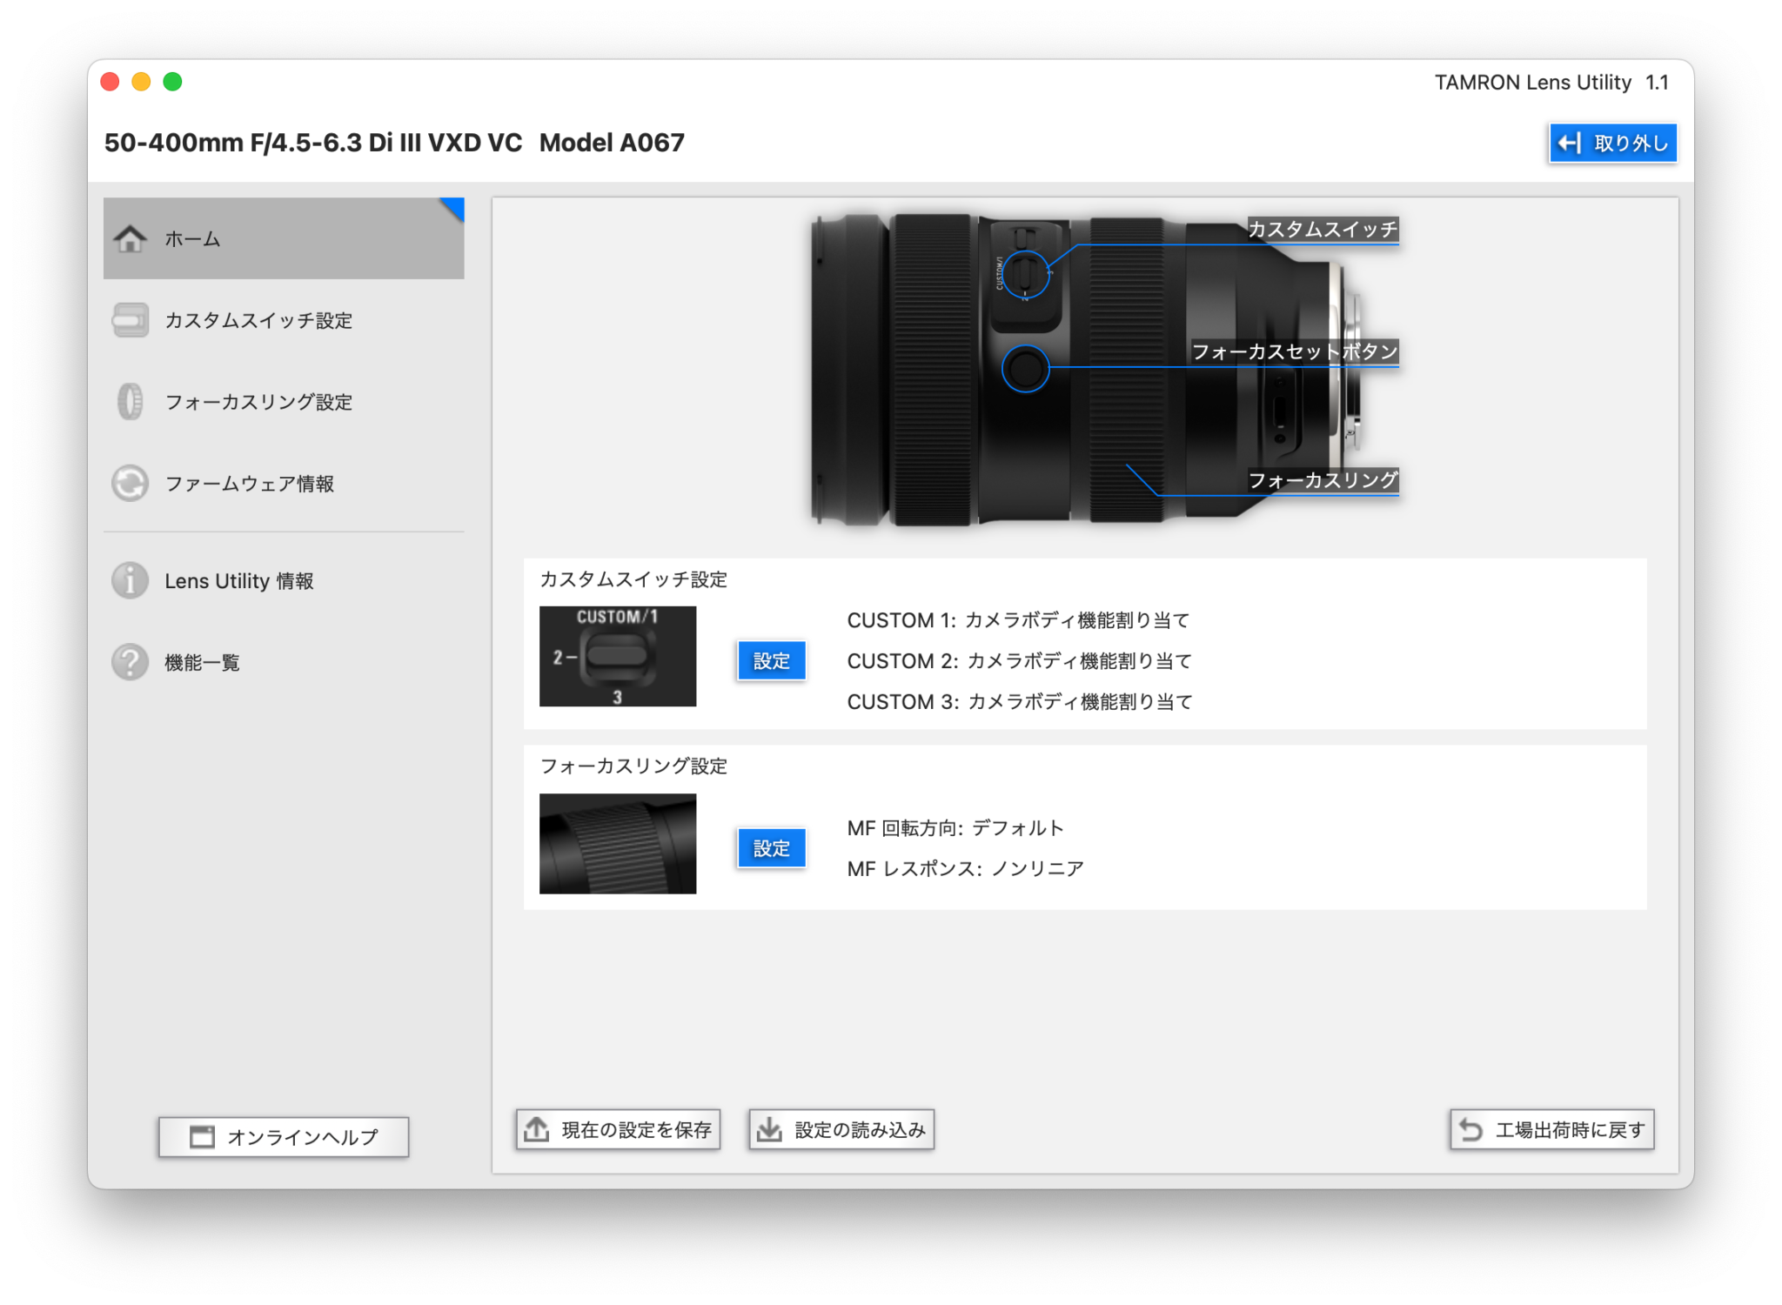Image resolution: width=1782 pixels, height=1305 pixels.
Task: Click the lens ring icon beside フォーカスリング設定
Action: [131, 402]
